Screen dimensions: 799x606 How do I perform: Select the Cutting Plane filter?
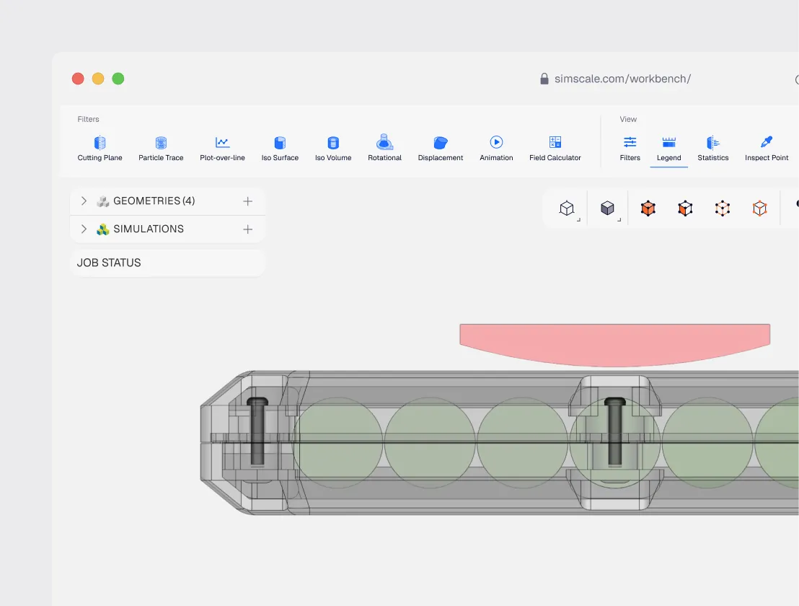100,149
